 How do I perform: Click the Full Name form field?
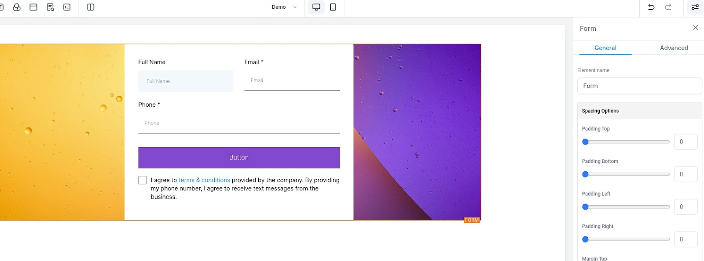[186, 81]
